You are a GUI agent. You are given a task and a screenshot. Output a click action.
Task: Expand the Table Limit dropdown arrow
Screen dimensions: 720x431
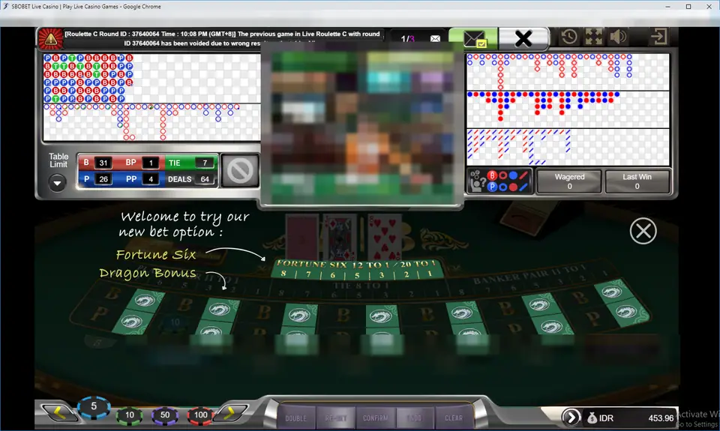pyautogui.click(x=58, y=183)
